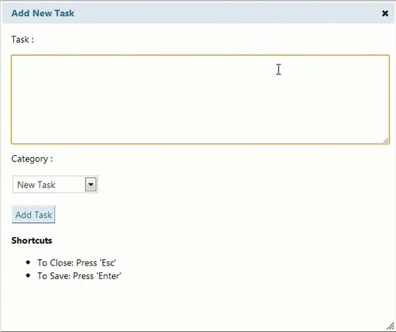The height and width of the screenshot is (332, 396).
Task: Click the "Category :" field label
Action: (x=32, y=159)
